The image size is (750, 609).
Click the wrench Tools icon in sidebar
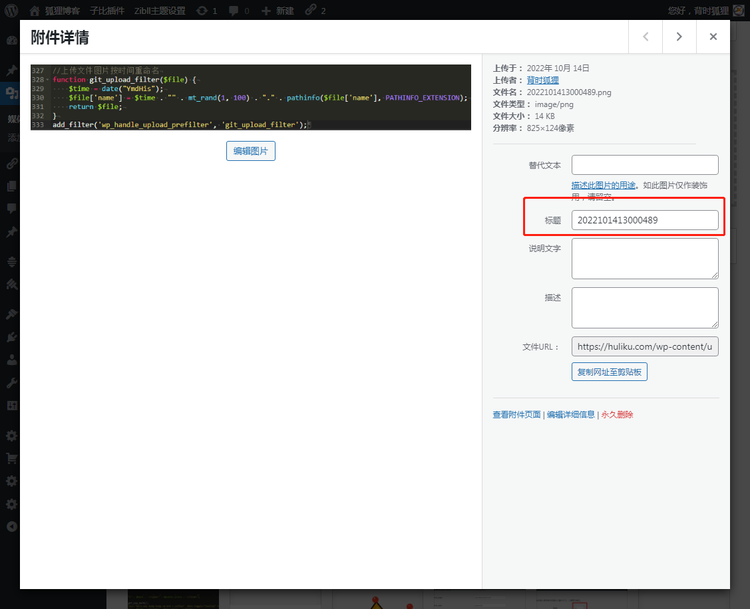(11, 382)
